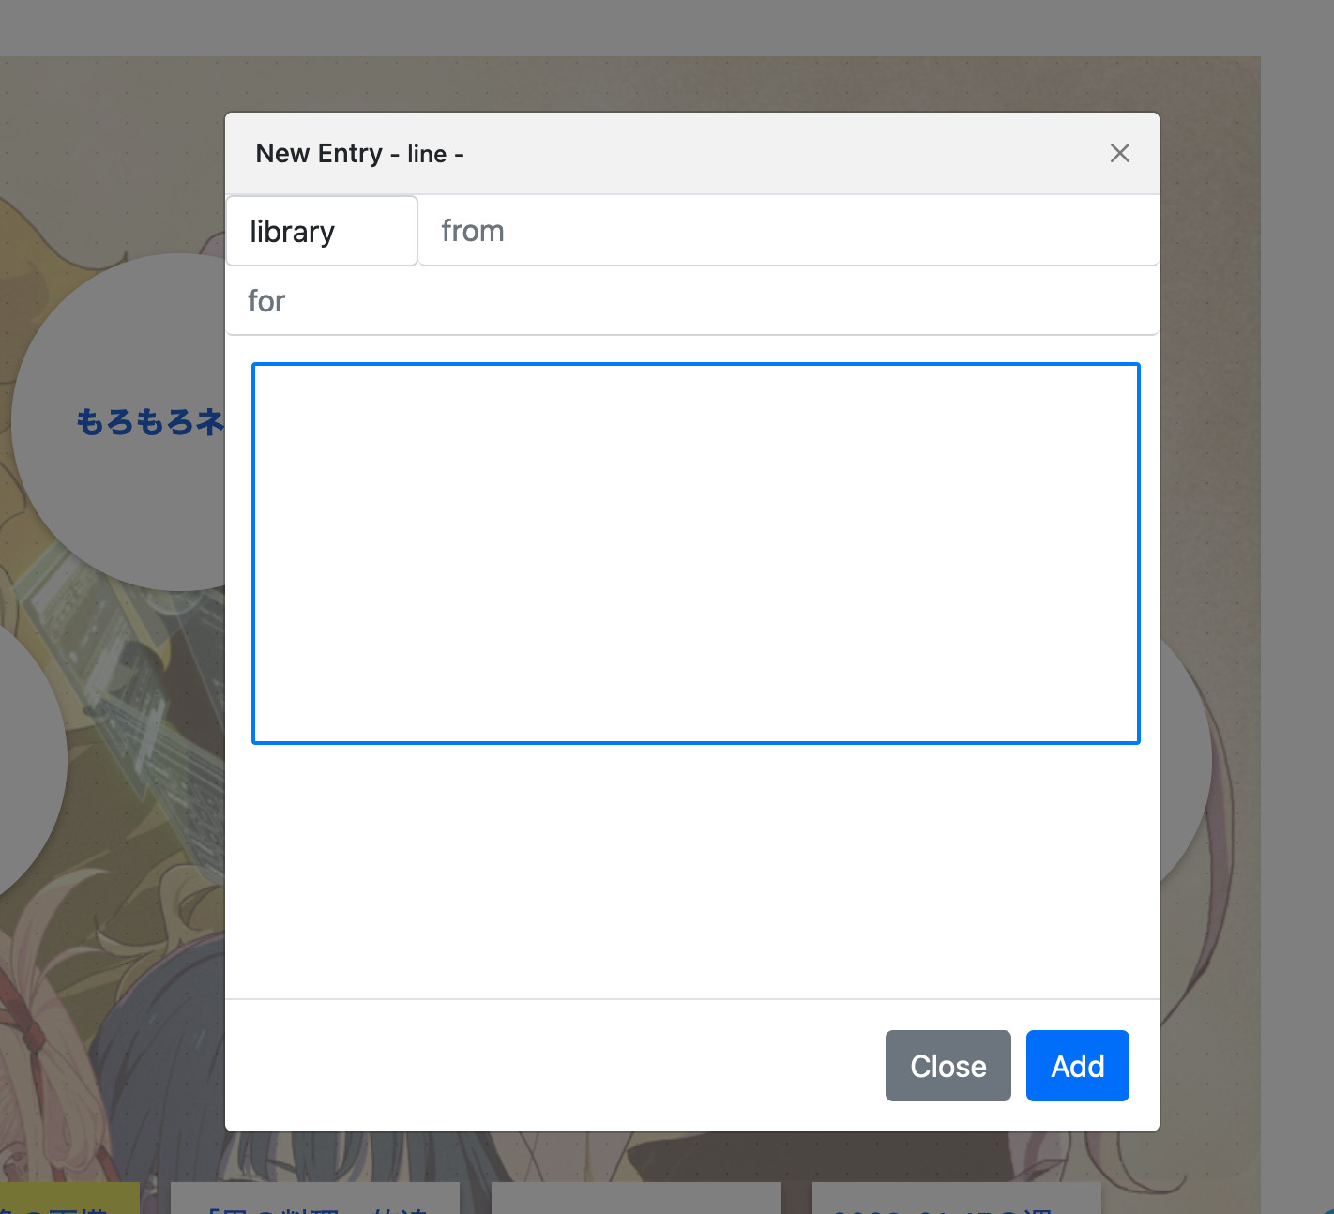Focus the from input field
1334x1214 pixels.
tap(657, 230)
